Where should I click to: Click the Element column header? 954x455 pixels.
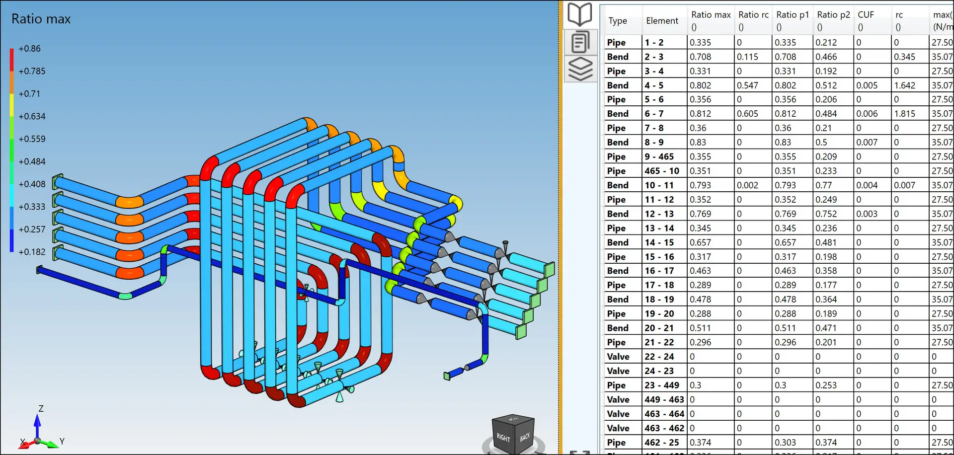pos(662,21)
